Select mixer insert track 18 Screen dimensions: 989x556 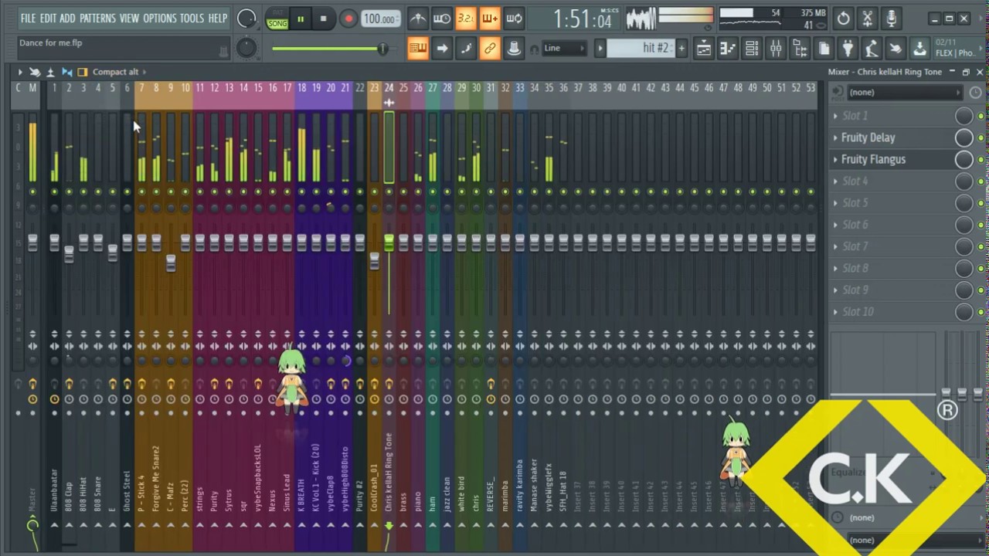click(x=301, y=88)
